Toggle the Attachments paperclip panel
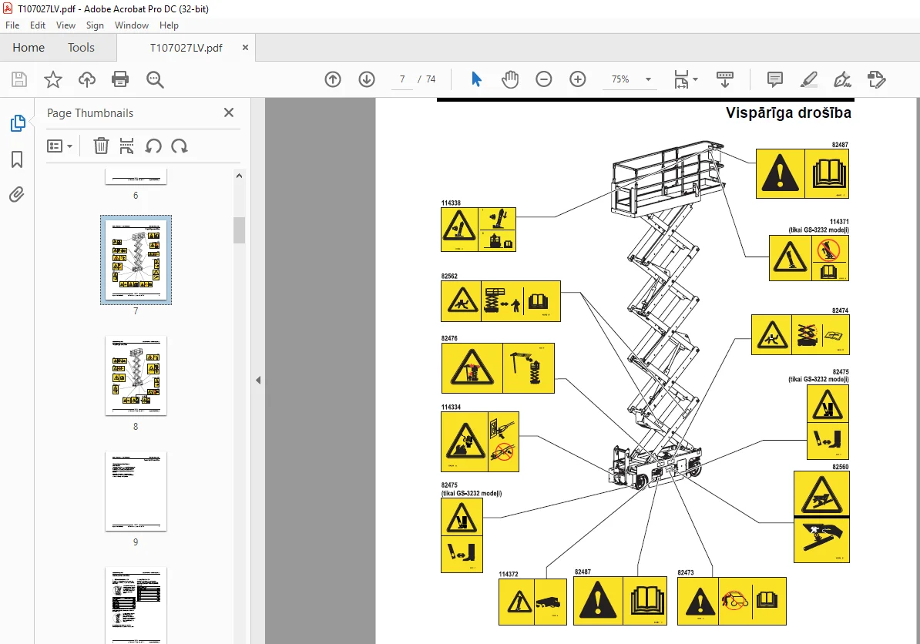This screenshot has width=920, height=644. [17, 194]
